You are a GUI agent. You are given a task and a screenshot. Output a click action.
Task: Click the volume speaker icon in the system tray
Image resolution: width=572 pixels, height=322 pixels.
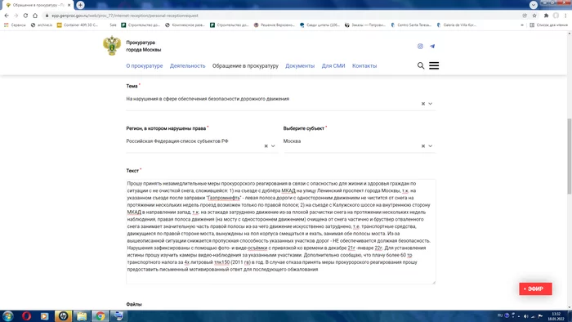pyautogui.click(x=525, y=316)
